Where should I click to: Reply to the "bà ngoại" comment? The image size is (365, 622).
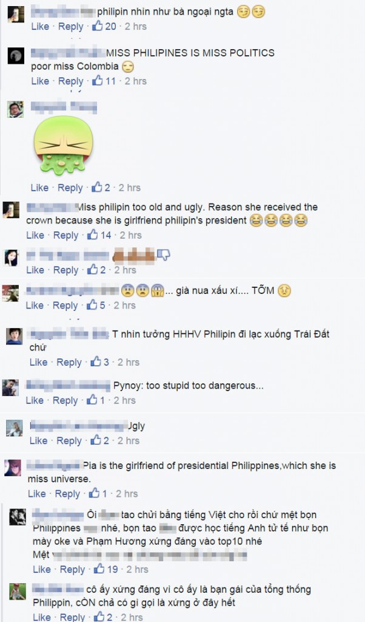click(x=71, y=27)
